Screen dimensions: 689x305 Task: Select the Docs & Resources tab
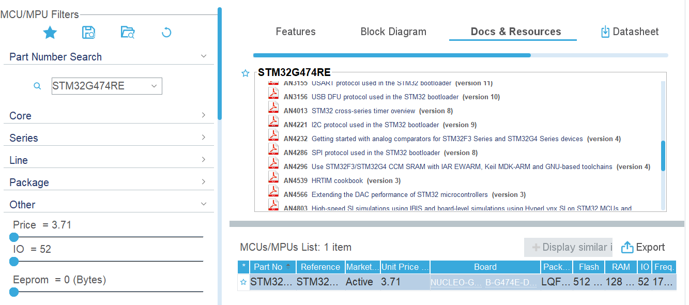click(515, 32)
